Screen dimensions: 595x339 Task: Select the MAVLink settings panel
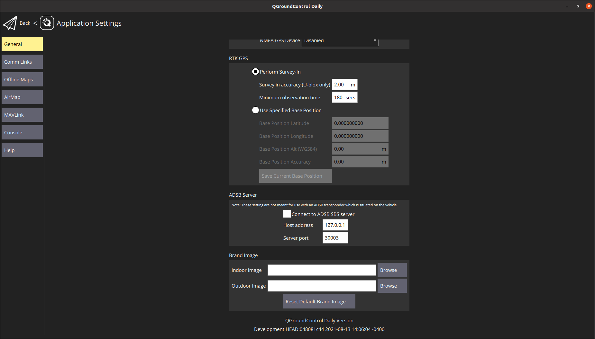coord(22,114)
